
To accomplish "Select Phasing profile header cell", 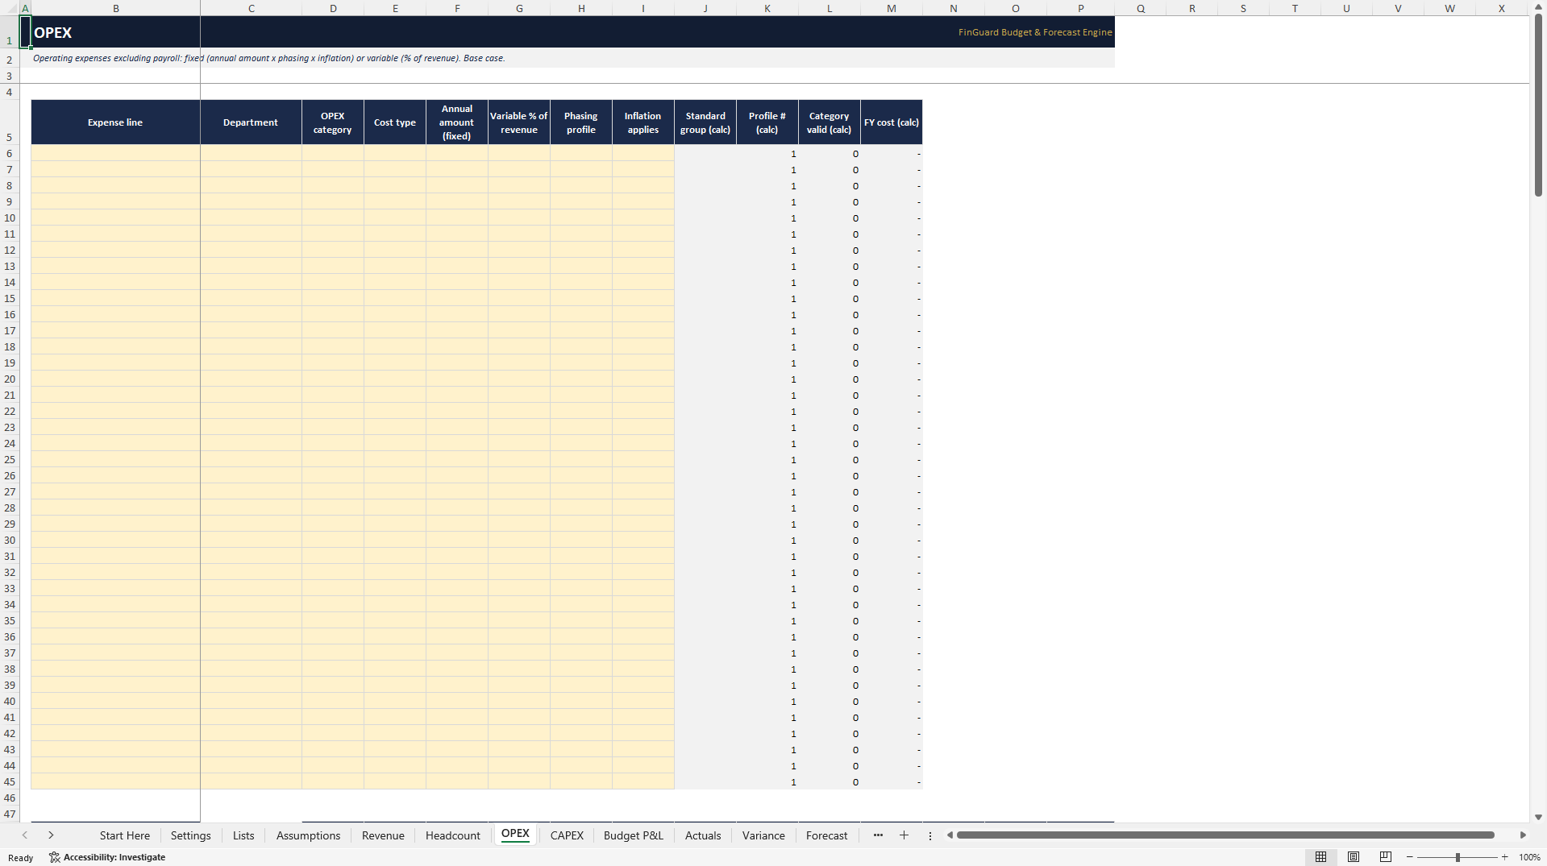I will 581,122.
